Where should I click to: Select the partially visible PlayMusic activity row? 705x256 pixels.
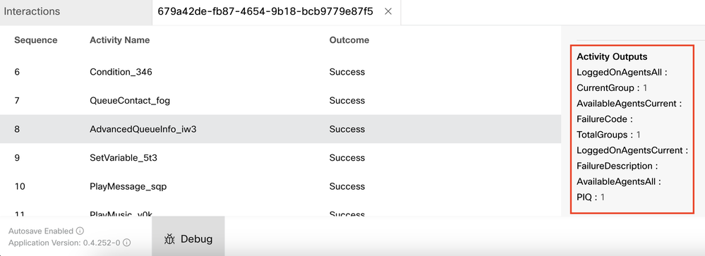coord(281,210)
